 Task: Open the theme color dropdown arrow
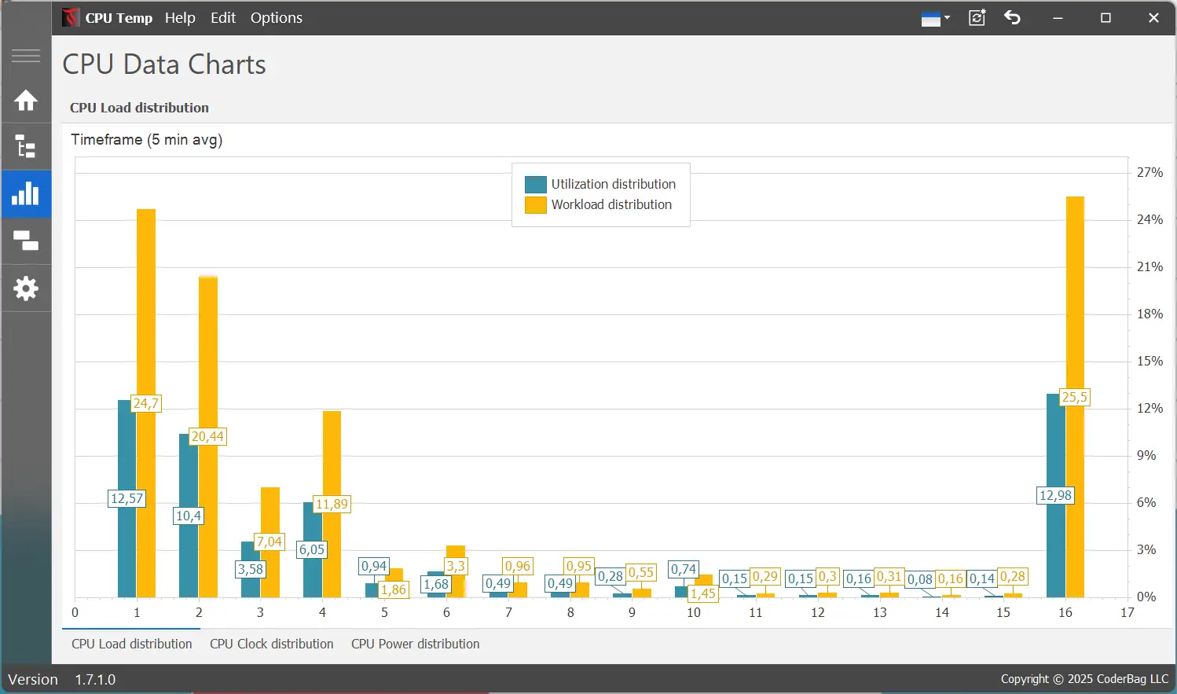(x=948, y=17)
